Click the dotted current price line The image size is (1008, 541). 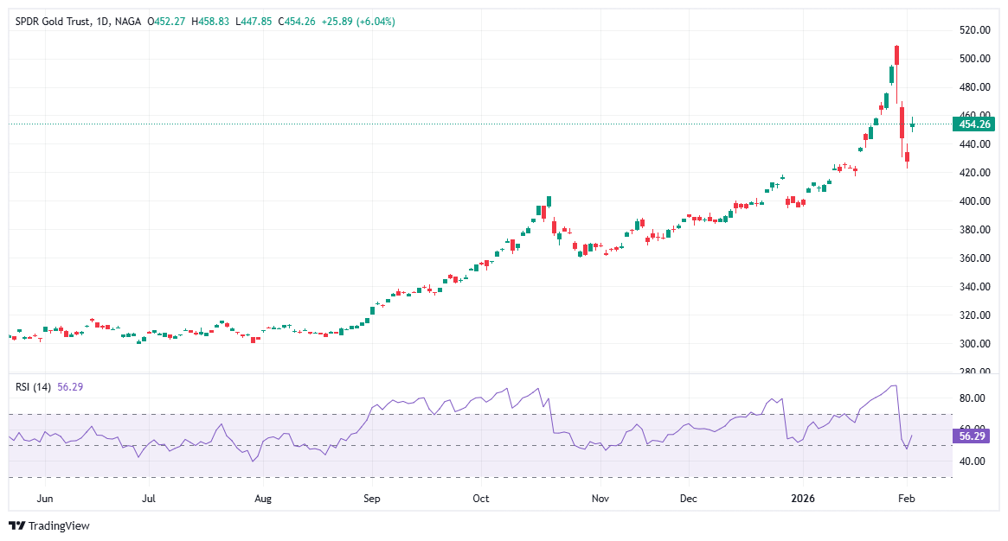pos(519,124)
